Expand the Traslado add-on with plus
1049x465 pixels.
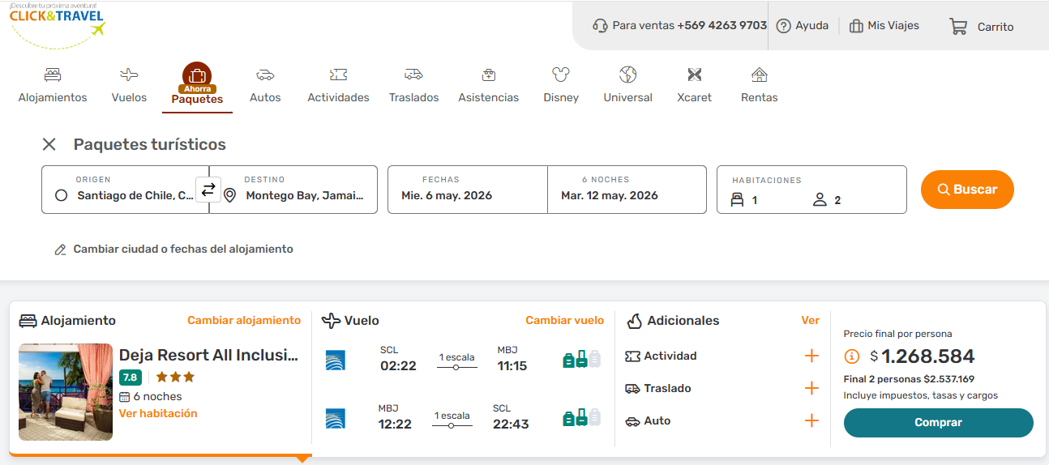tap(811, 389)
